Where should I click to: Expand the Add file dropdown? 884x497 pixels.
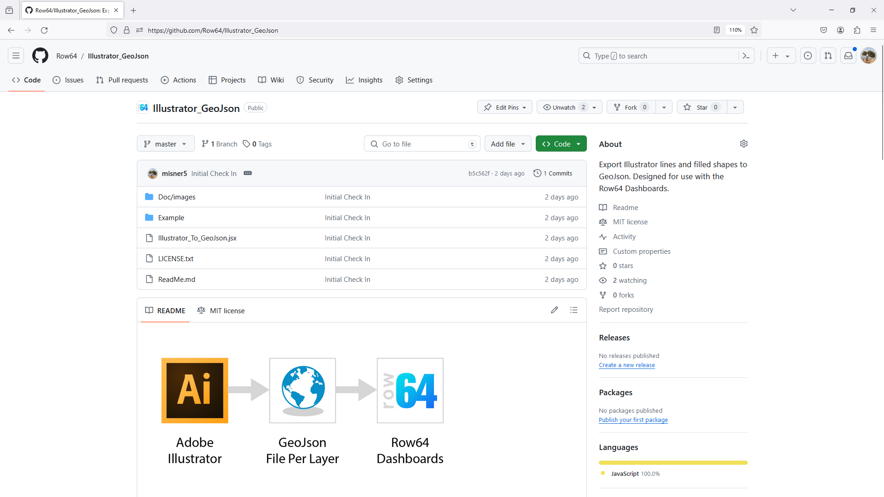tap(508, 144)
